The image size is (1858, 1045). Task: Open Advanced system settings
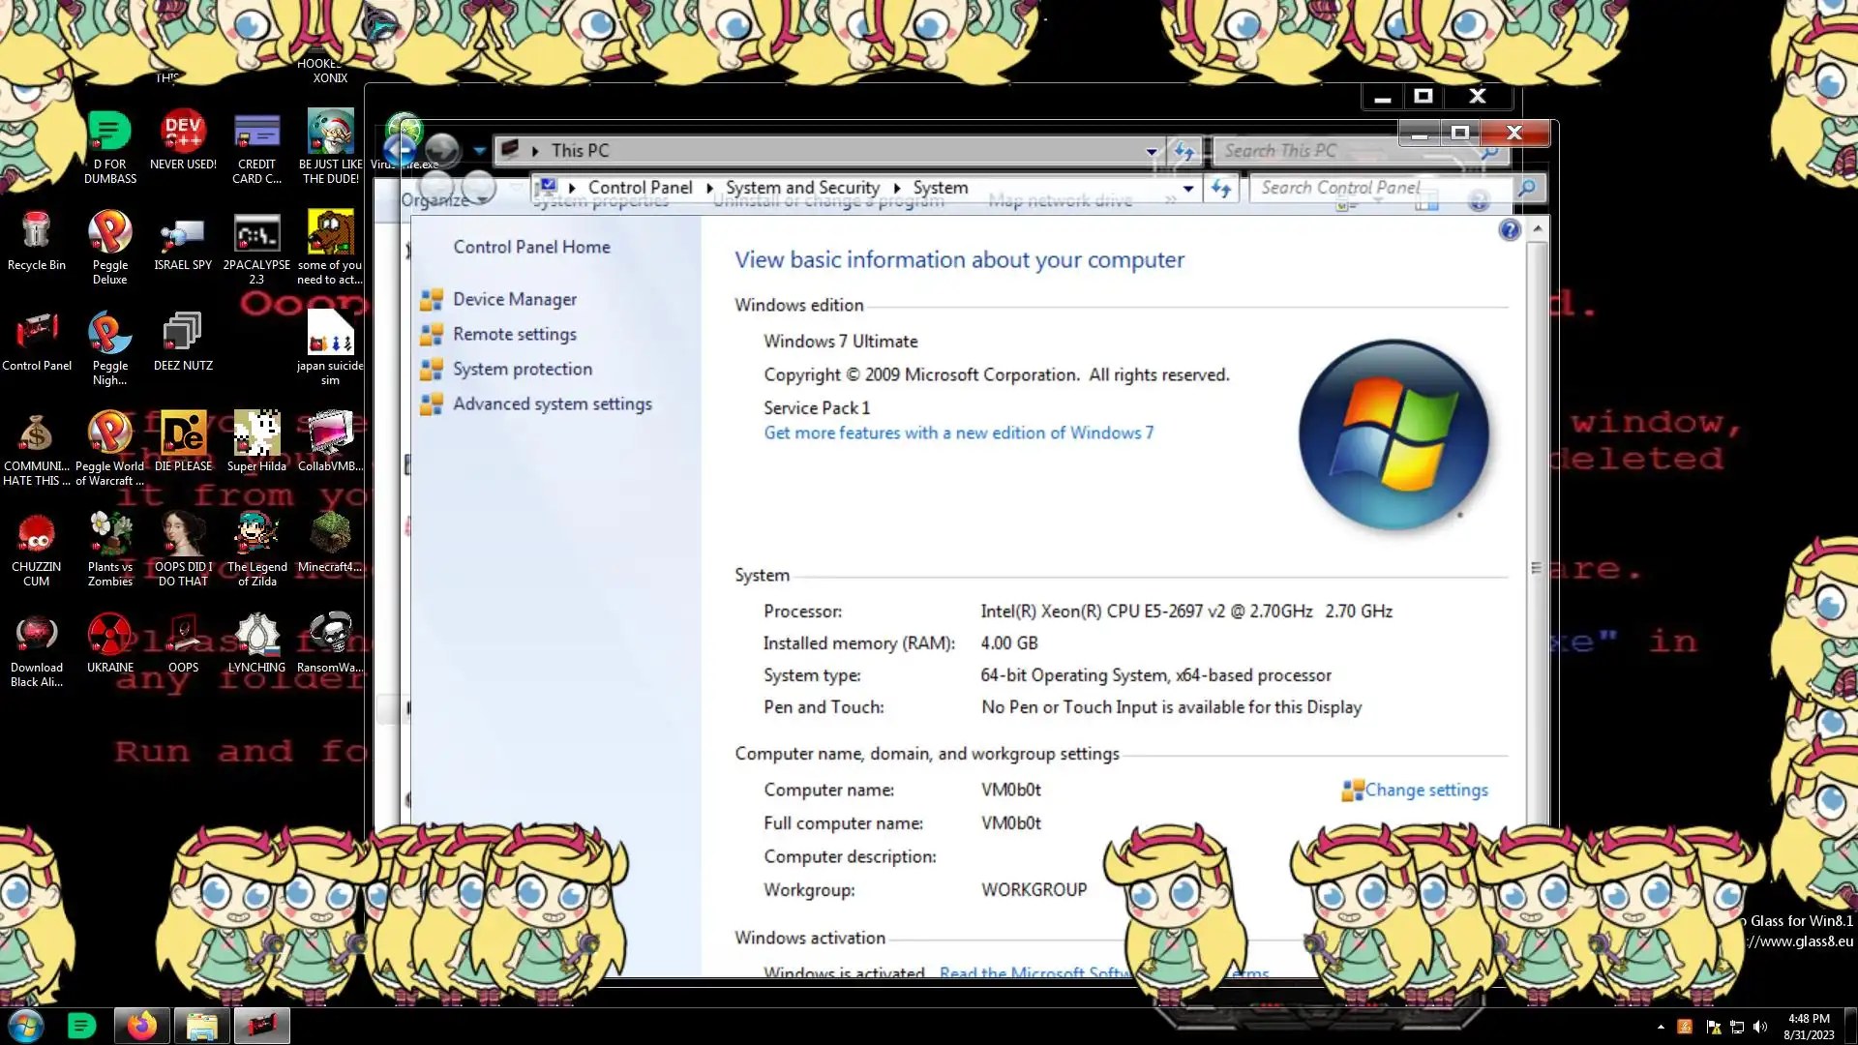[552, 404]
